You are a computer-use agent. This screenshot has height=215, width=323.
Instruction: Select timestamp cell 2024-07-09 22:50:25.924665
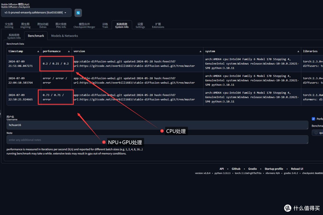pos(24,97)
